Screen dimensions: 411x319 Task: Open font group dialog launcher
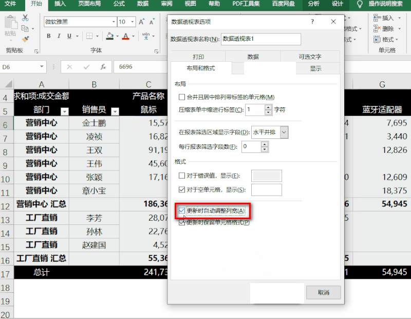[157, 51]
